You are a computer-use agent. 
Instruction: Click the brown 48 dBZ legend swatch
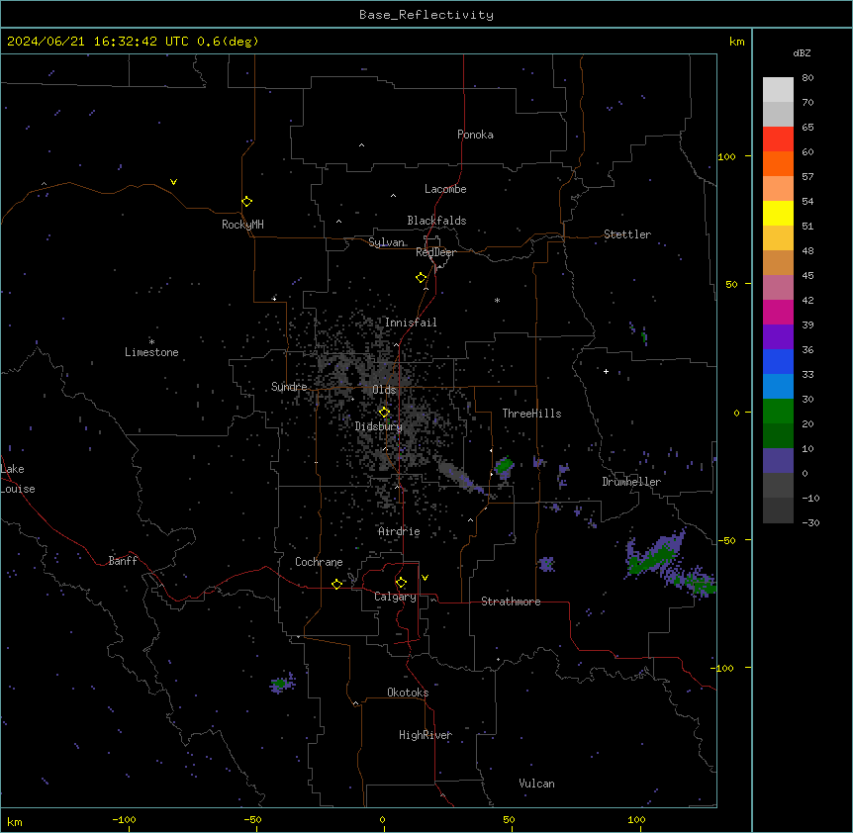coord(778,262)
